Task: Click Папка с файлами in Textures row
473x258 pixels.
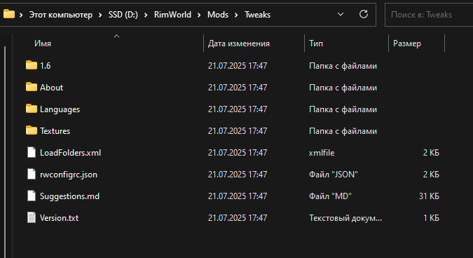Action: 343,131
